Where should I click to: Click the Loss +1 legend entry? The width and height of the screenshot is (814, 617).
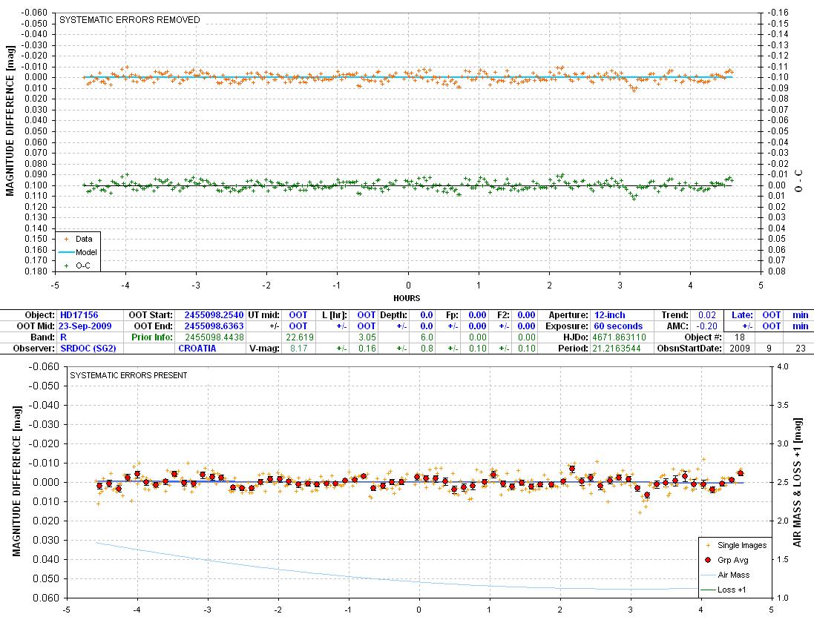click(723, 590)
